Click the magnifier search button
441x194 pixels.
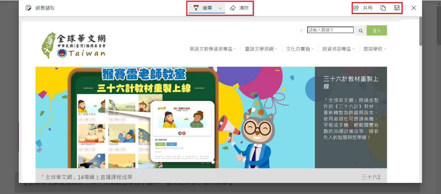(360, 31)
